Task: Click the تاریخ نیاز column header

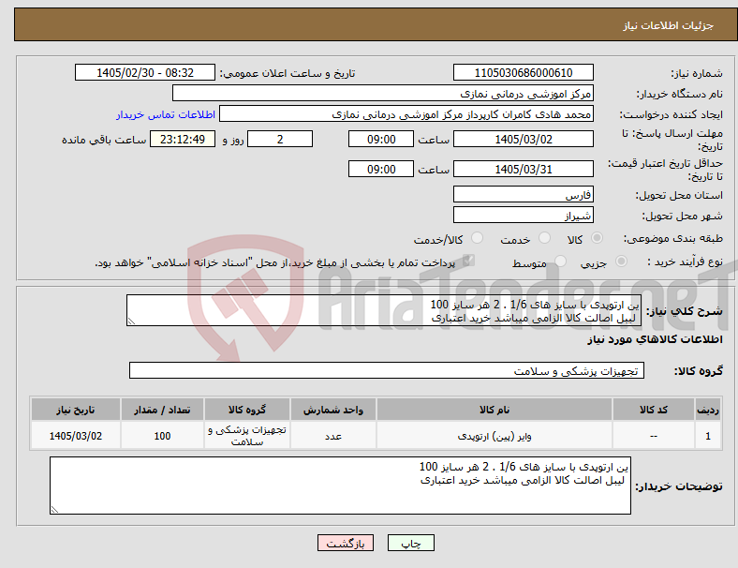Action: [76, 410]
